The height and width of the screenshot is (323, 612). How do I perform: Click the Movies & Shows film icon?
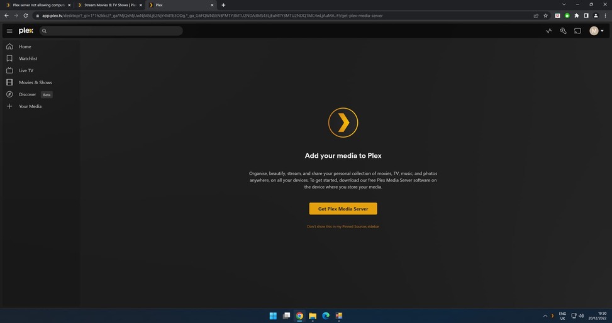pos(9,82)
